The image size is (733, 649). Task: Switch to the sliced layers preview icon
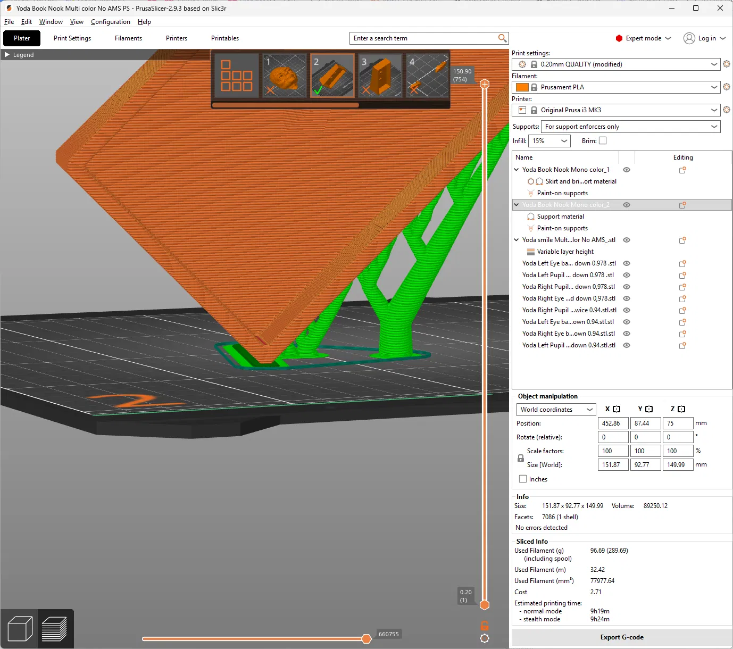click(x=54, y=629)
